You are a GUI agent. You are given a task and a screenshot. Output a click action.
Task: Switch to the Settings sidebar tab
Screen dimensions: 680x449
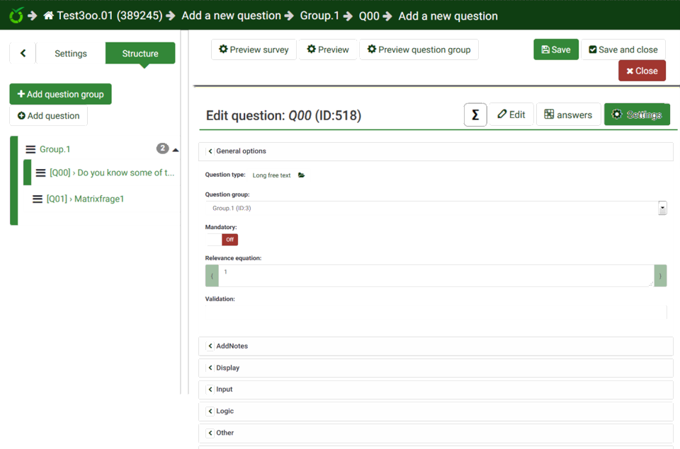71,53
